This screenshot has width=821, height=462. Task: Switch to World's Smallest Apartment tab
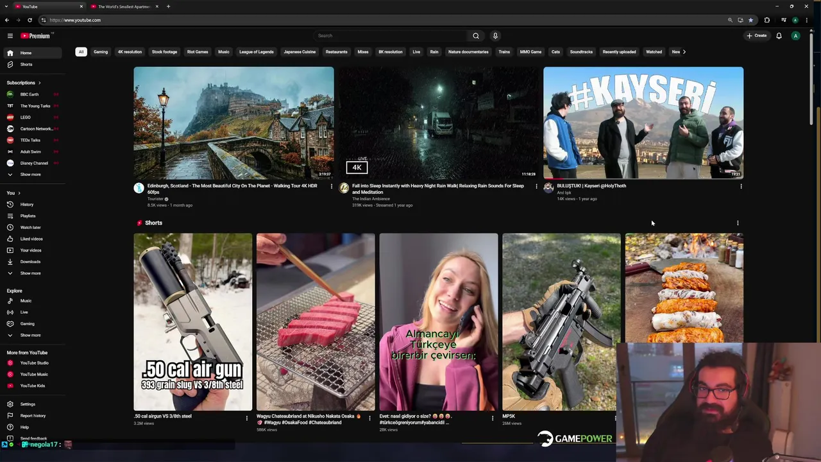click(x=123, y=6)
